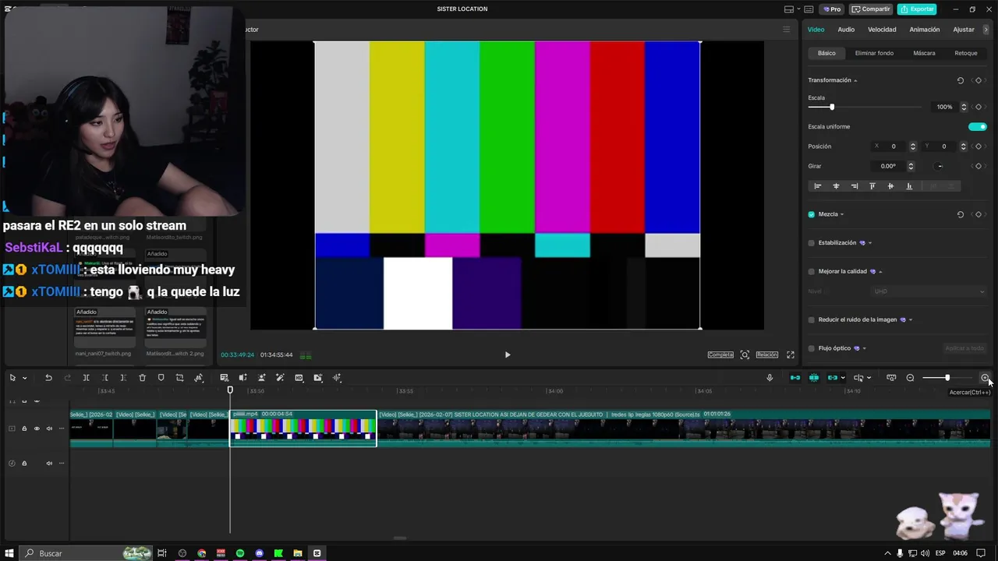Click the delete-right trim icon
This screenshot has height=561, width=998.
click(x=123, y=378)
